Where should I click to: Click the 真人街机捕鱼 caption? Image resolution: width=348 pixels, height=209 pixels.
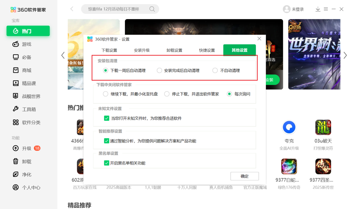click(x=221, y=187)
